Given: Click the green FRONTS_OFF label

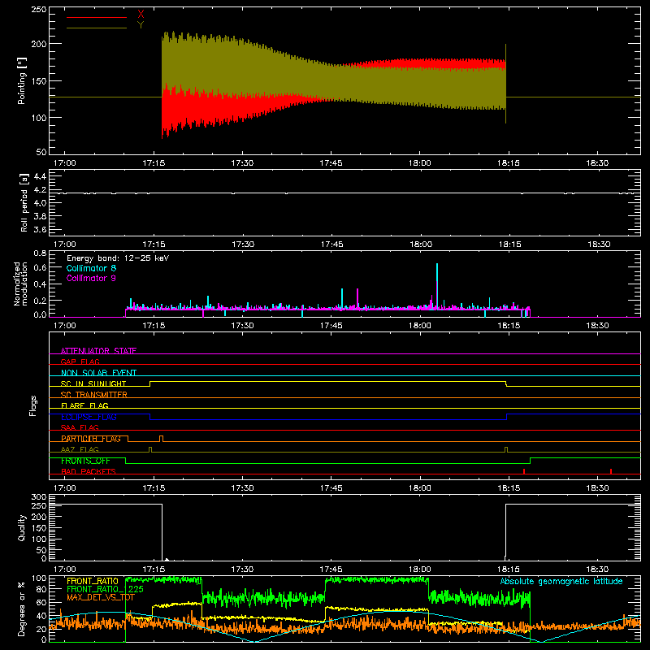Looking at the screenshot, I should pyautogui.click(x=85, y=461).
